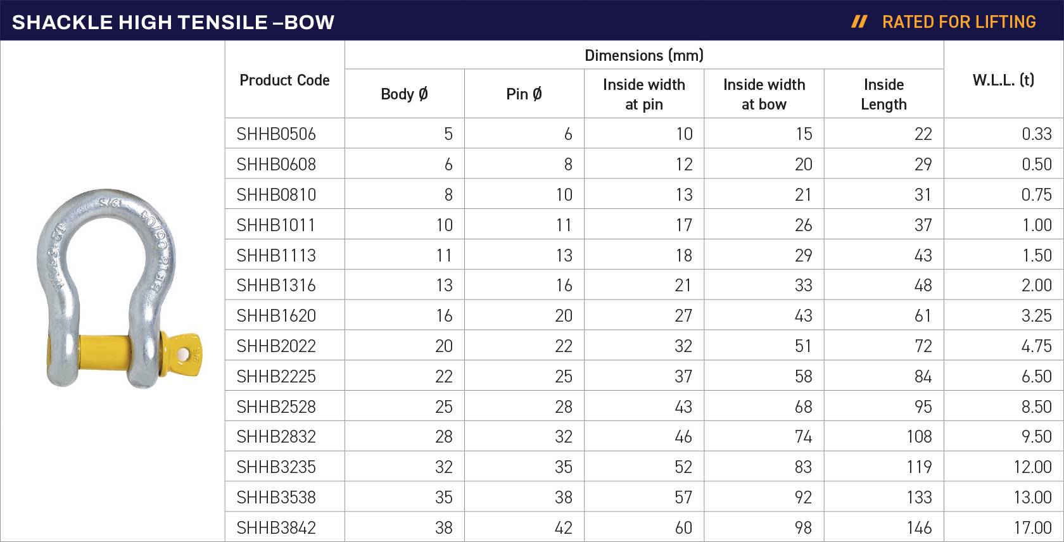Image resolution: width=1064 pixels, height=542 pixels.
Task: Click product code SHHB1316
Action: [276, 286]
